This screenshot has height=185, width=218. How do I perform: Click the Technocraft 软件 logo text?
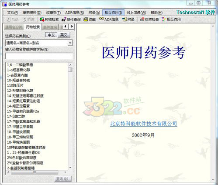196,13
